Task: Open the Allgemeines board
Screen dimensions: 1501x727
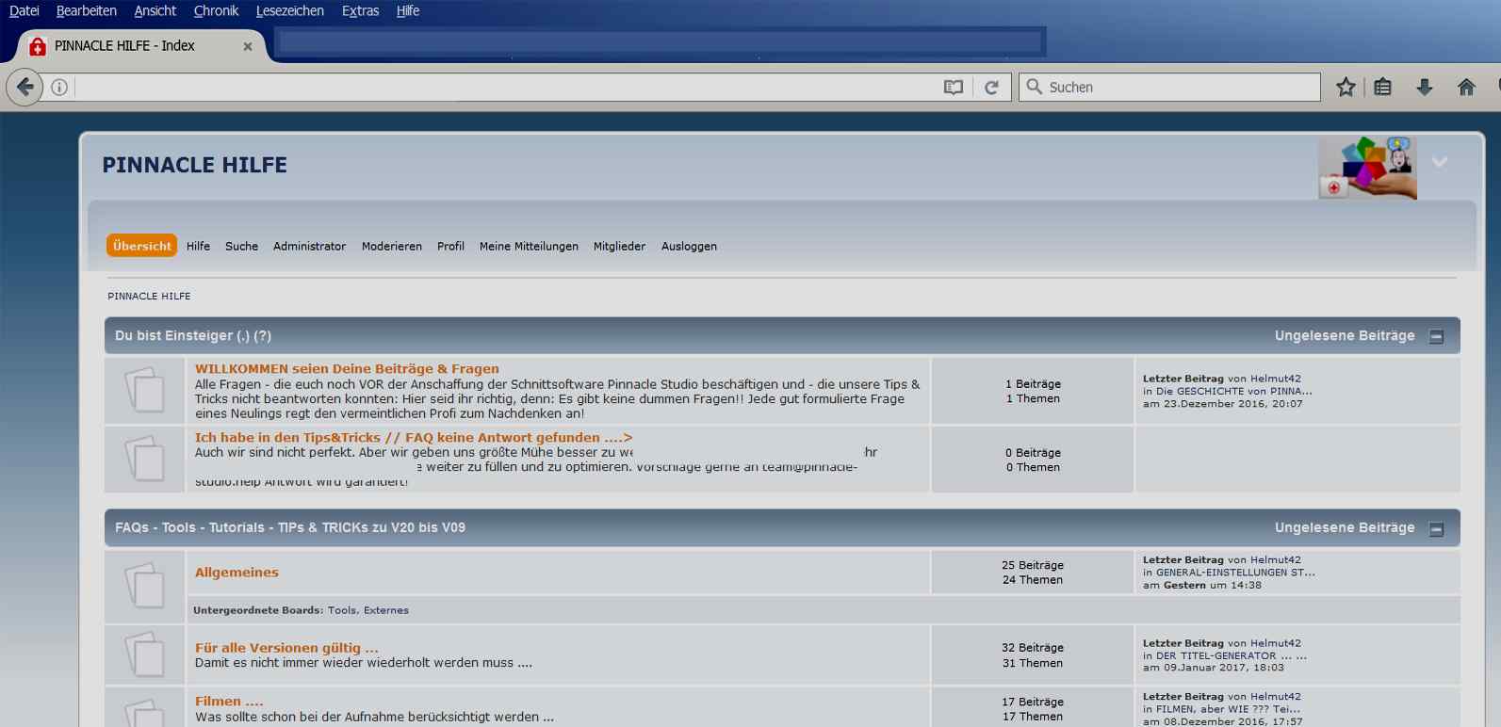Action: 237,573
